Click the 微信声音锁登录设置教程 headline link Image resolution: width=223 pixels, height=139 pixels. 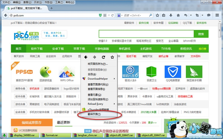tap(111, 131)
